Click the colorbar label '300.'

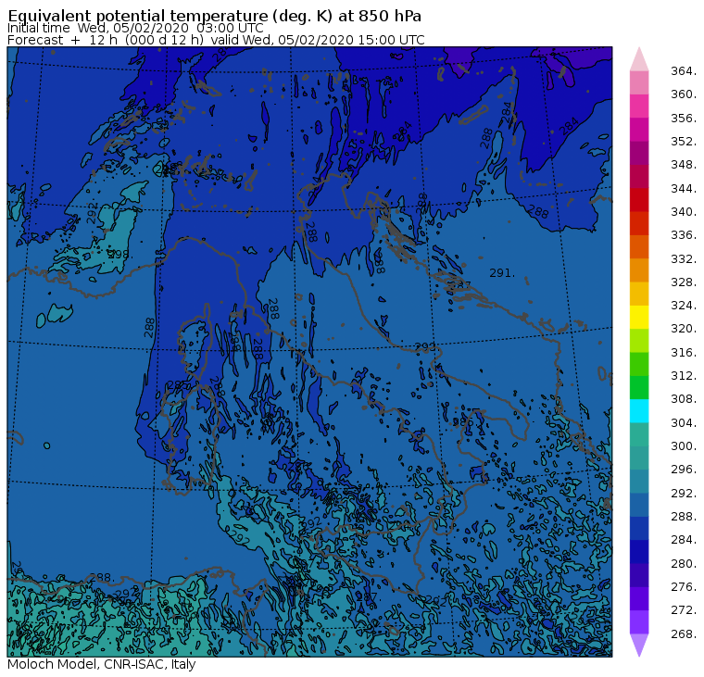pos(684,446)
